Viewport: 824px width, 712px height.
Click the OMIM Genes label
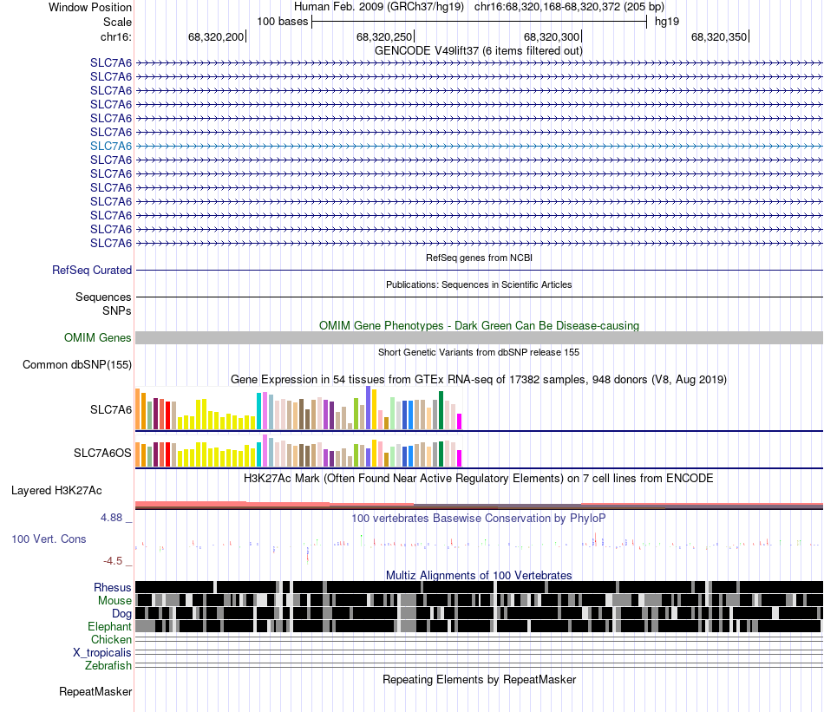click(98, 338)
